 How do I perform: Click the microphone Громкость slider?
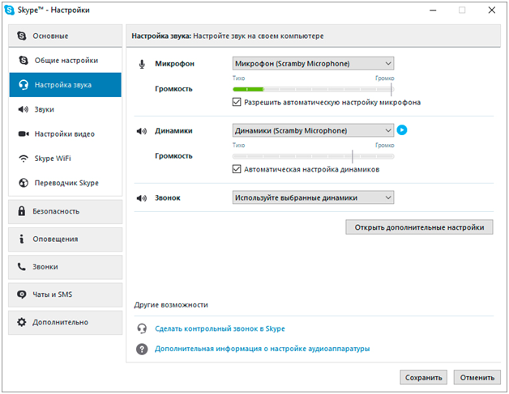313,89
